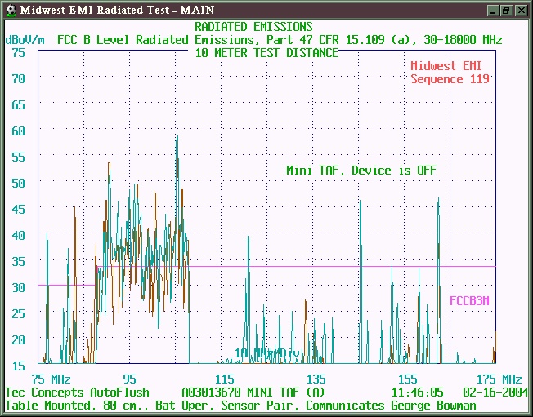
Task: Click the red Midwest EMI label
Action: coord(450,66)
